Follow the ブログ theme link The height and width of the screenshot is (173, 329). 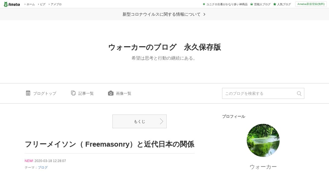coord(43,168)
